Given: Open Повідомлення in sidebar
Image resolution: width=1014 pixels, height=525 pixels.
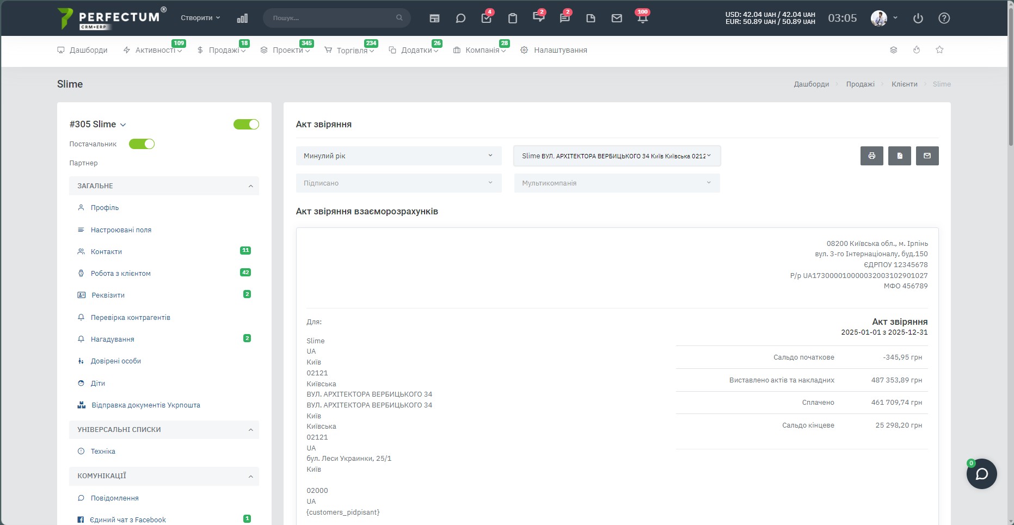Looking at the screenshot, I should click(114, 498).
